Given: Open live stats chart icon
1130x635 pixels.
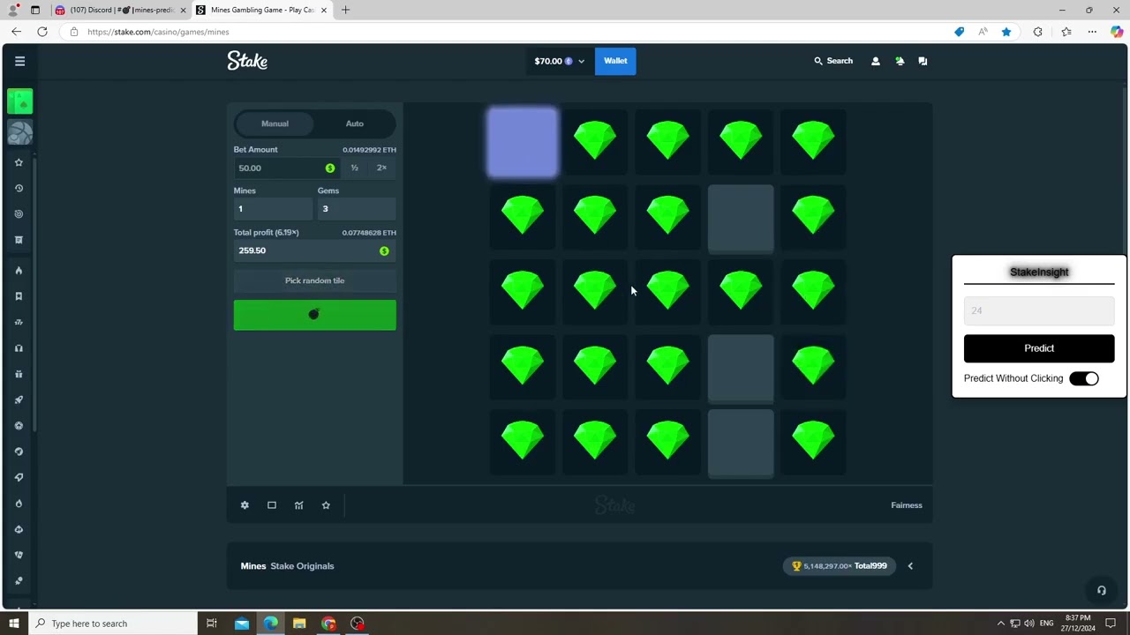Looking at the screenshot, I should (298, 505).
